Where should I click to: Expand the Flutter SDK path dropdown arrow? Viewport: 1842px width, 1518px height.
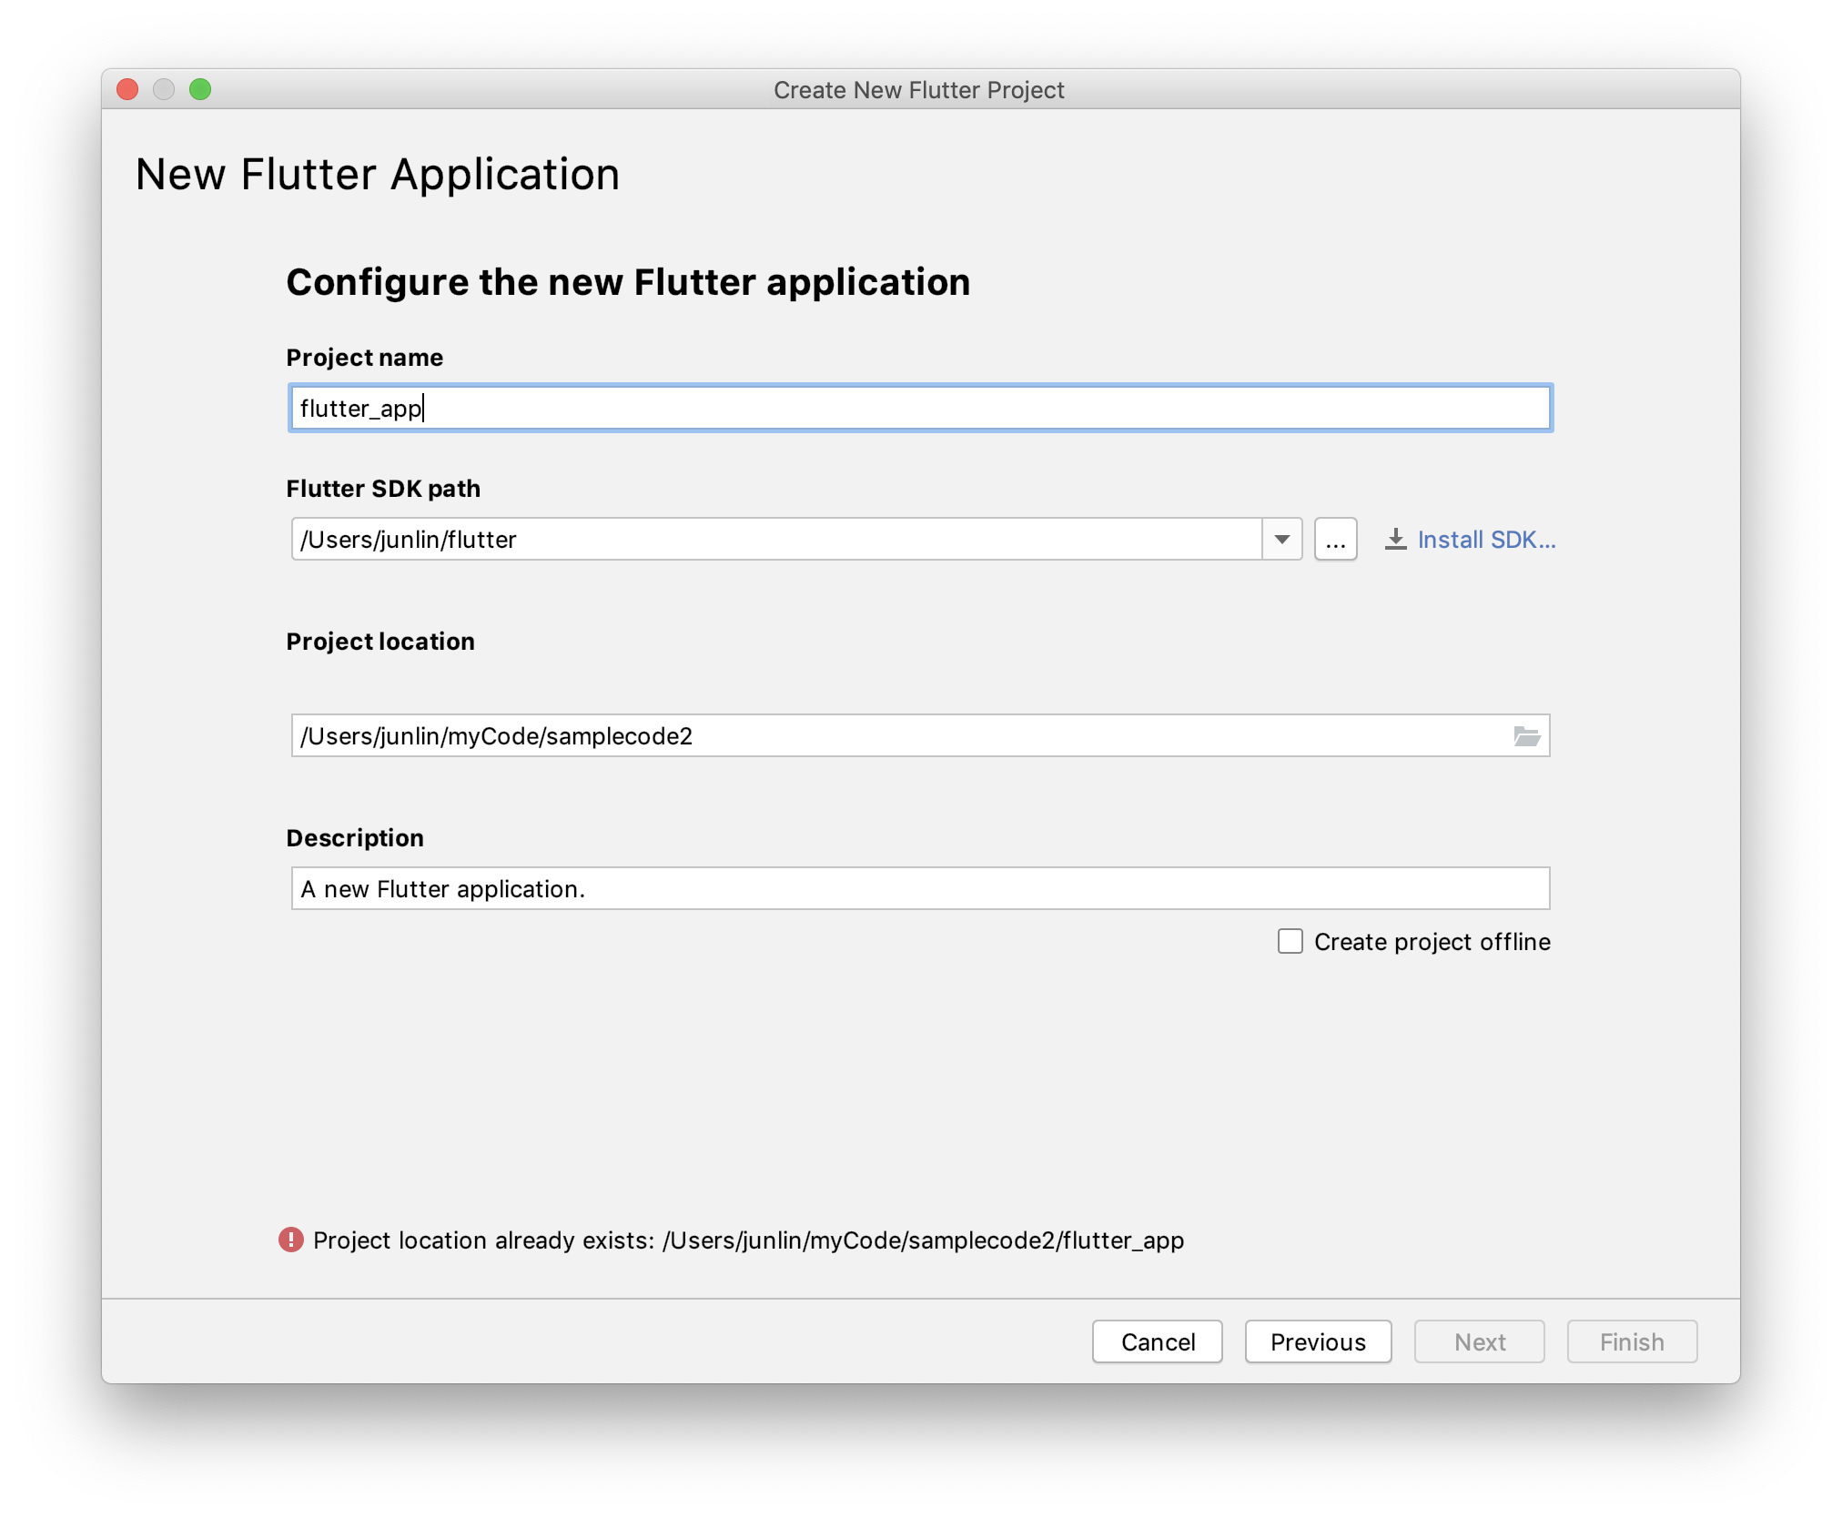pyautogui.click(x=1281, y=540)
